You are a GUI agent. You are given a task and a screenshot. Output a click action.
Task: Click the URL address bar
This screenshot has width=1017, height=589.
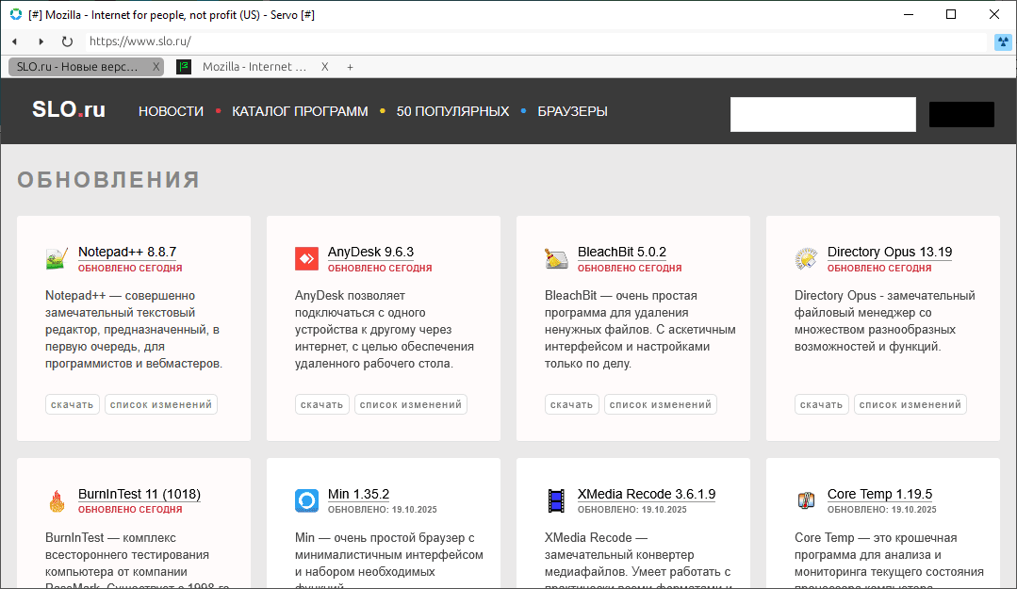coord(528,41)
